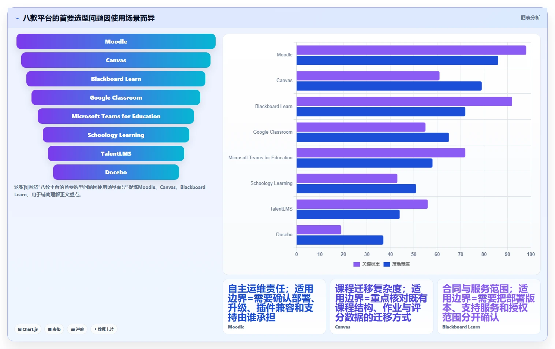Toggle the 关键权重 legend swatch
Viewport: 555px width, 349px height.
point(357,264)
